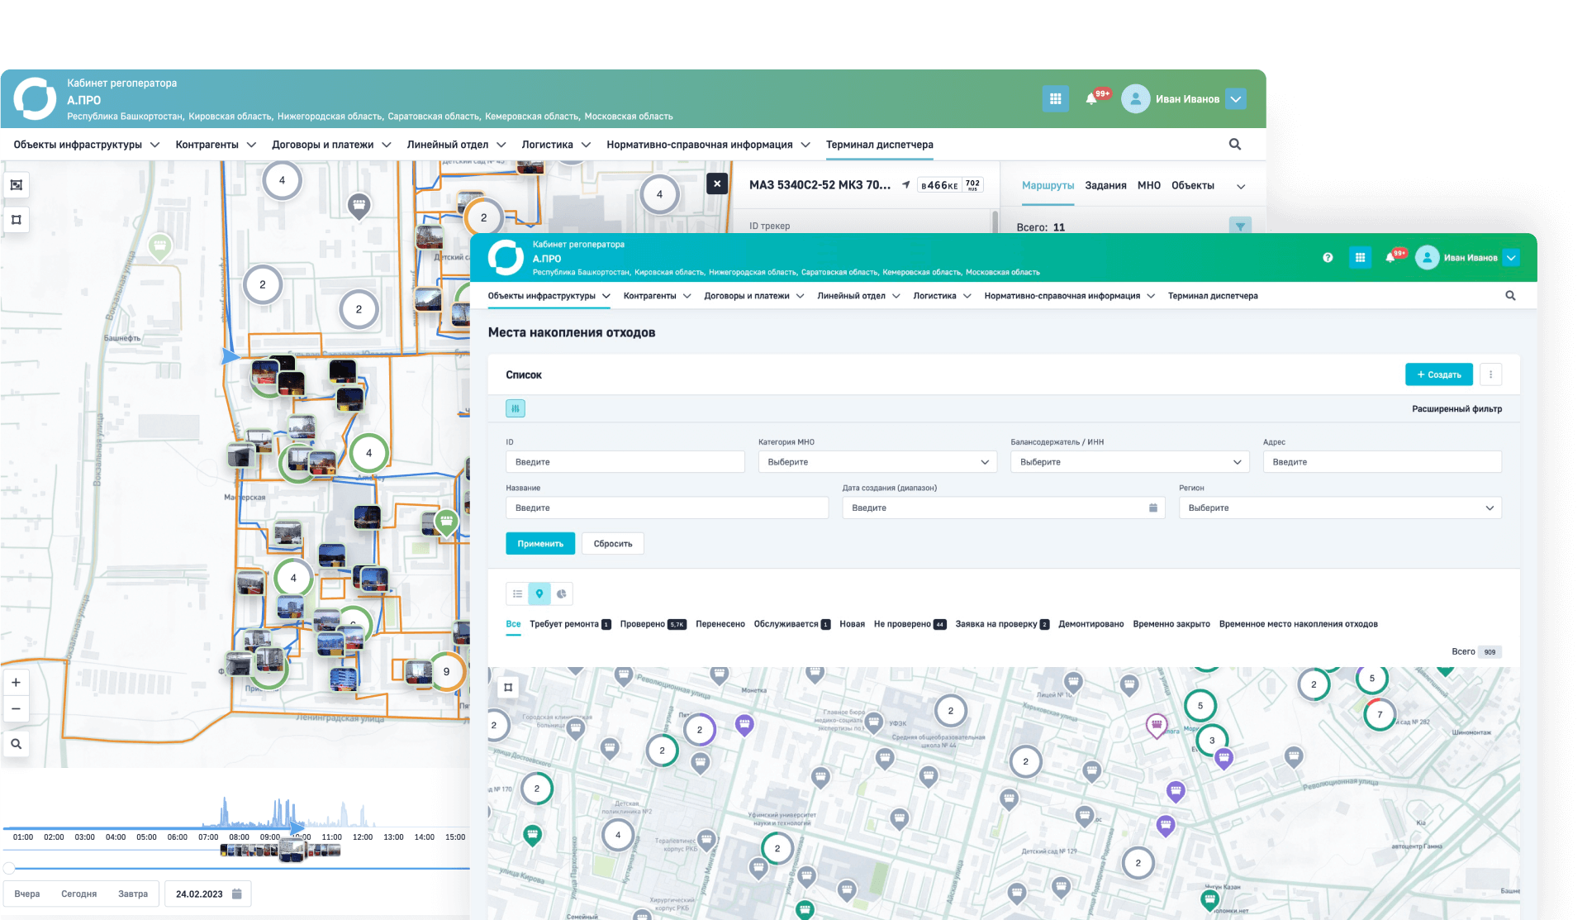Click the search icon in front navigation bar

(x=1510, y=296)
